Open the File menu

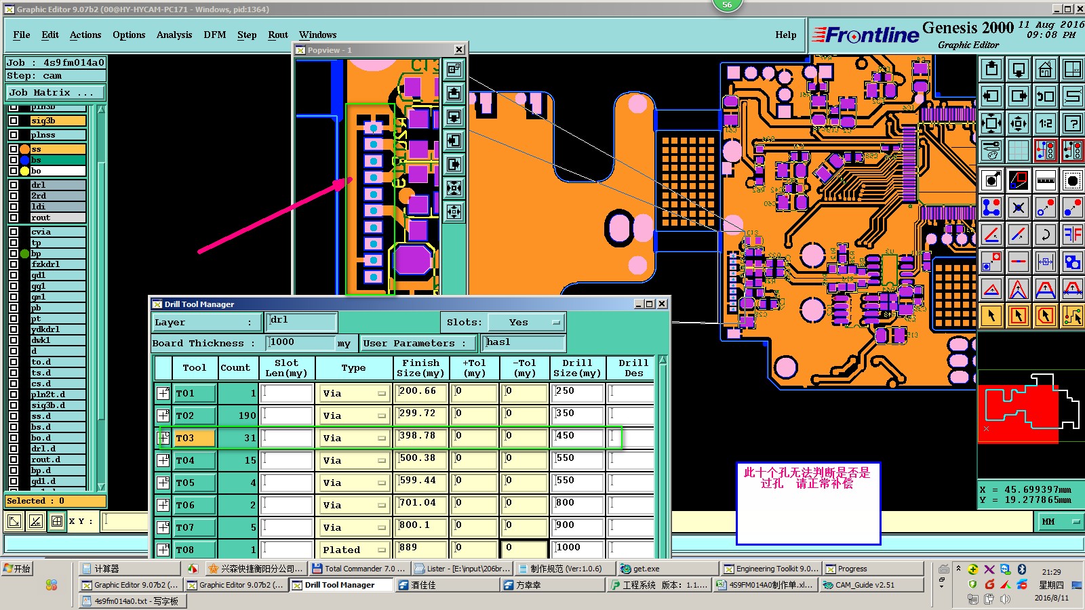click(x=22, y=35)
